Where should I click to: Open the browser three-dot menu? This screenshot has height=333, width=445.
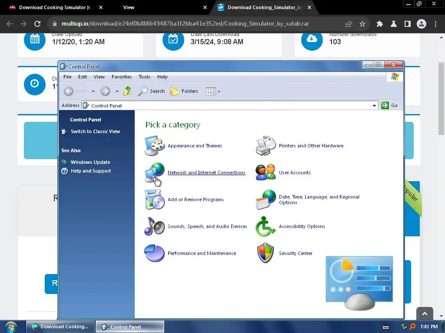[x=435, y=24]
